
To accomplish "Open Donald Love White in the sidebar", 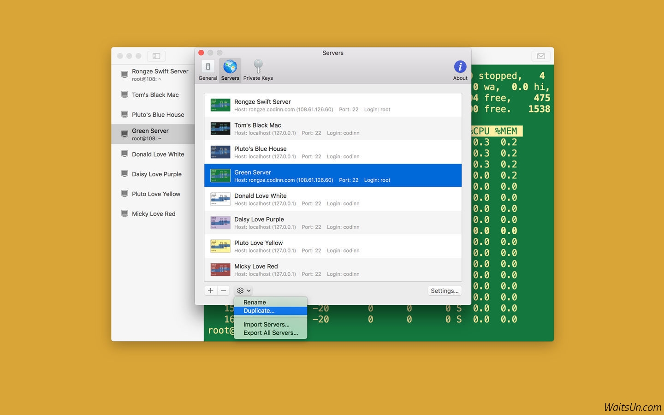I will click(x=158, y=154).
